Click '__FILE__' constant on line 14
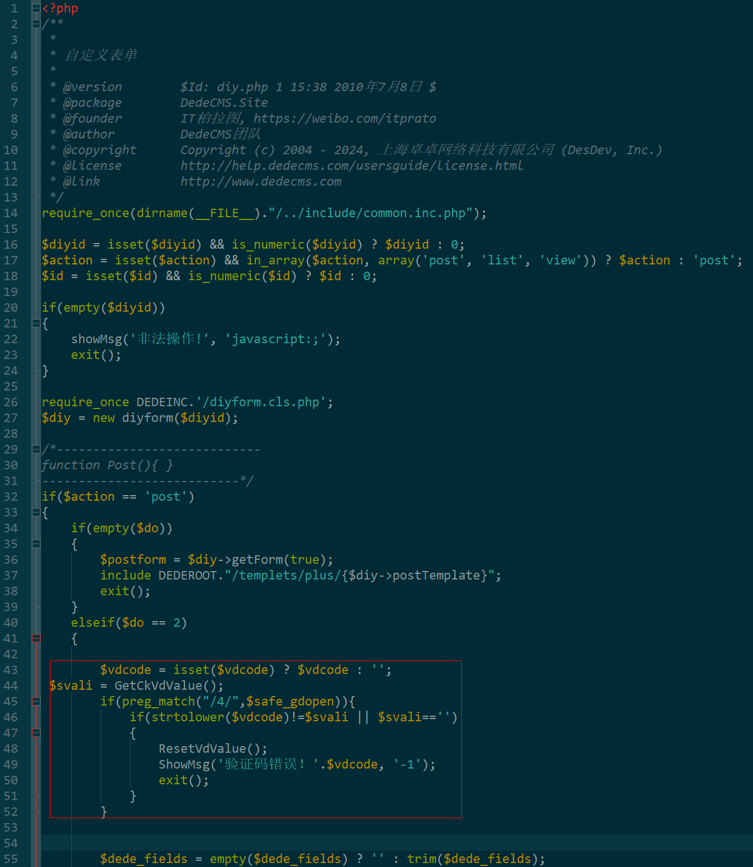The image size is (753, 867). 224,213
